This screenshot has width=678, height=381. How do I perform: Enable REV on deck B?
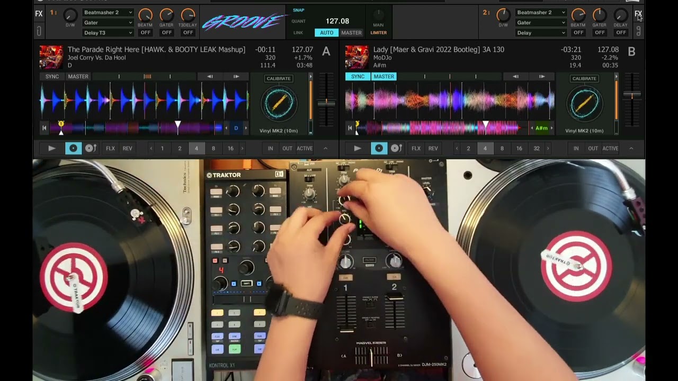433,148
